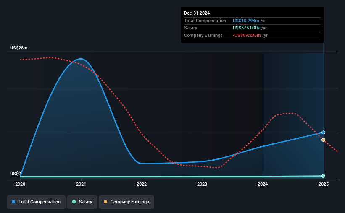Click the orange dot in Company Earnings legend
Screen dimensions: 345x213
[x=105, y=202]
